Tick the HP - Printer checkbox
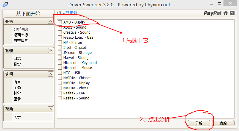The width and height of the screenshot is (239, 131). pos(60,42)
